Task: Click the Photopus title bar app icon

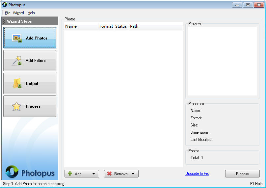Action: (5, 5)
